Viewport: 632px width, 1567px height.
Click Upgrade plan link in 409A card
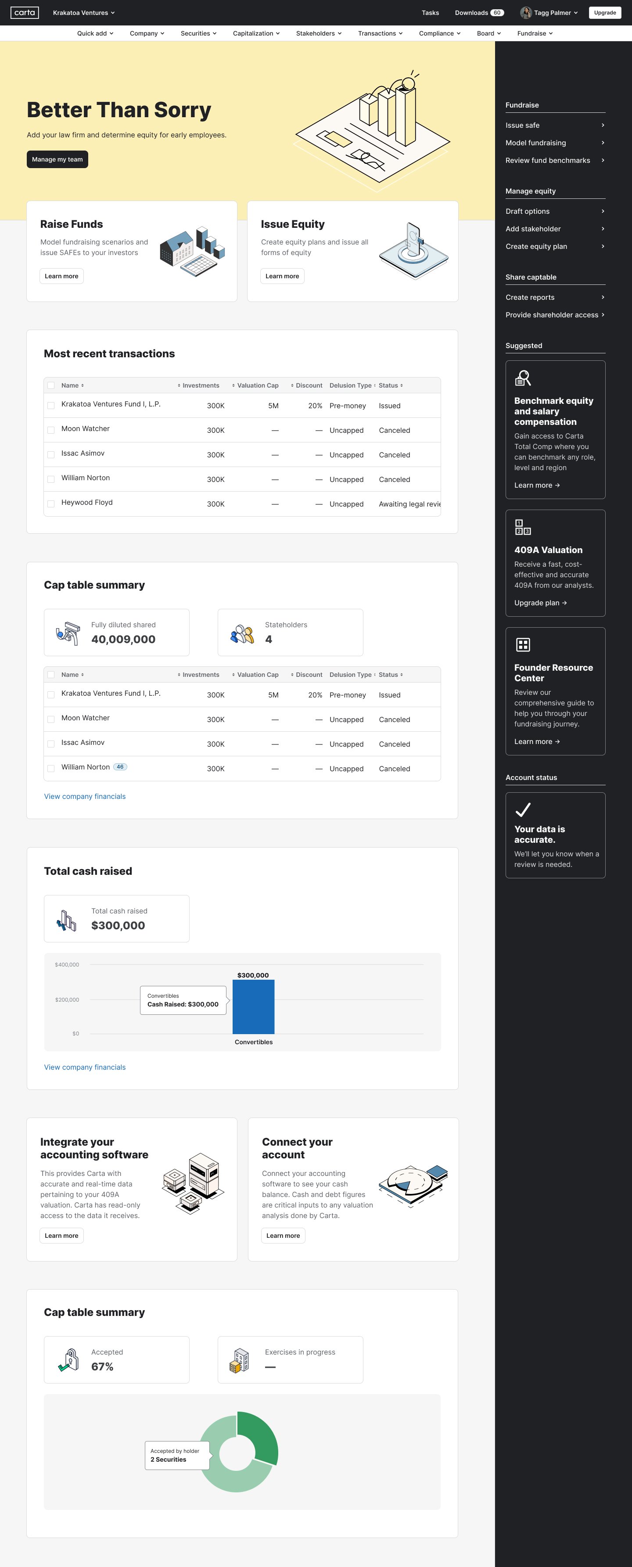[541, 603]
